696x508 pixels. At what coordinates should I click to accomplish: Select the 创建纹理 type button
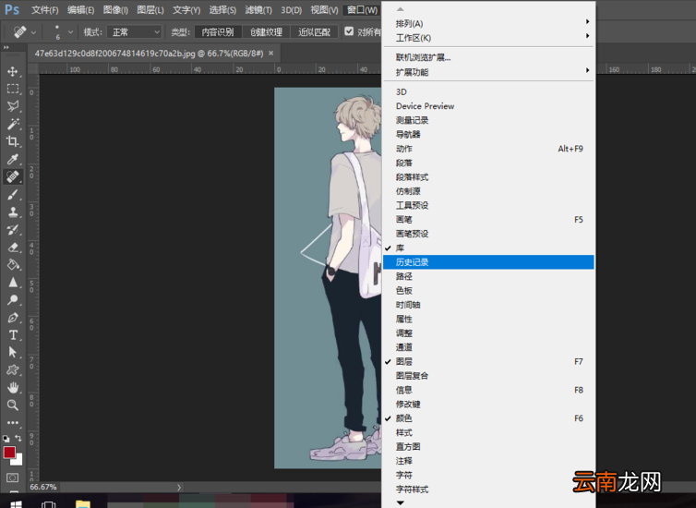tap(266, 32)
